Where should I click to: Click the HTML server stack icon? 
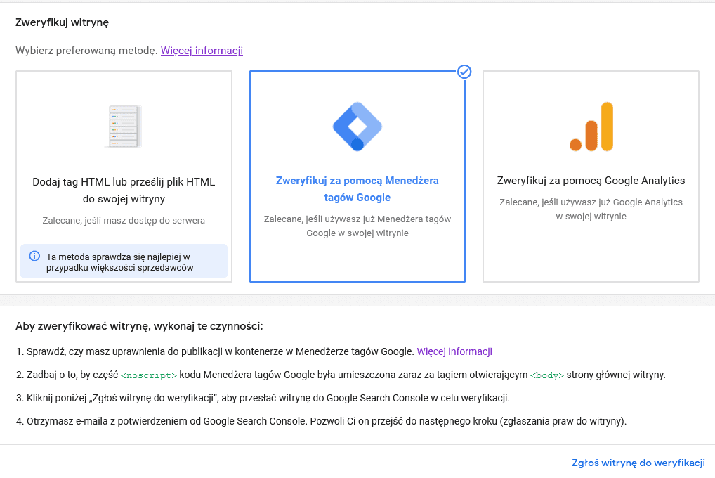point(124,127)
